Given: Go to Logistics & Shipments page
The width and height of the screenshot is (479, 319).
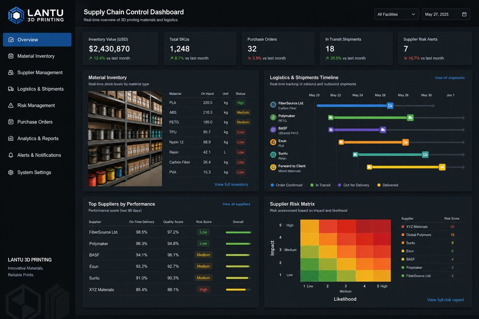Looking at the screenshot, I should [37, 89].
